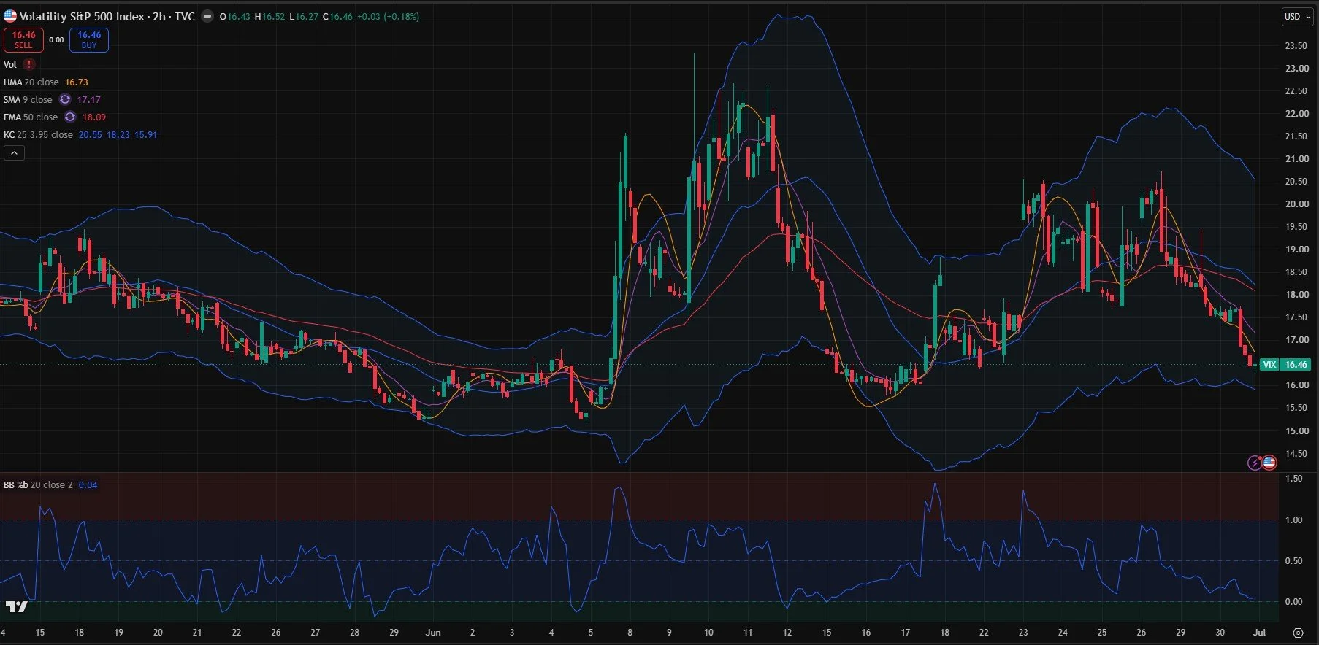Click the 21 date label on the time axis

tap(196, 632)
